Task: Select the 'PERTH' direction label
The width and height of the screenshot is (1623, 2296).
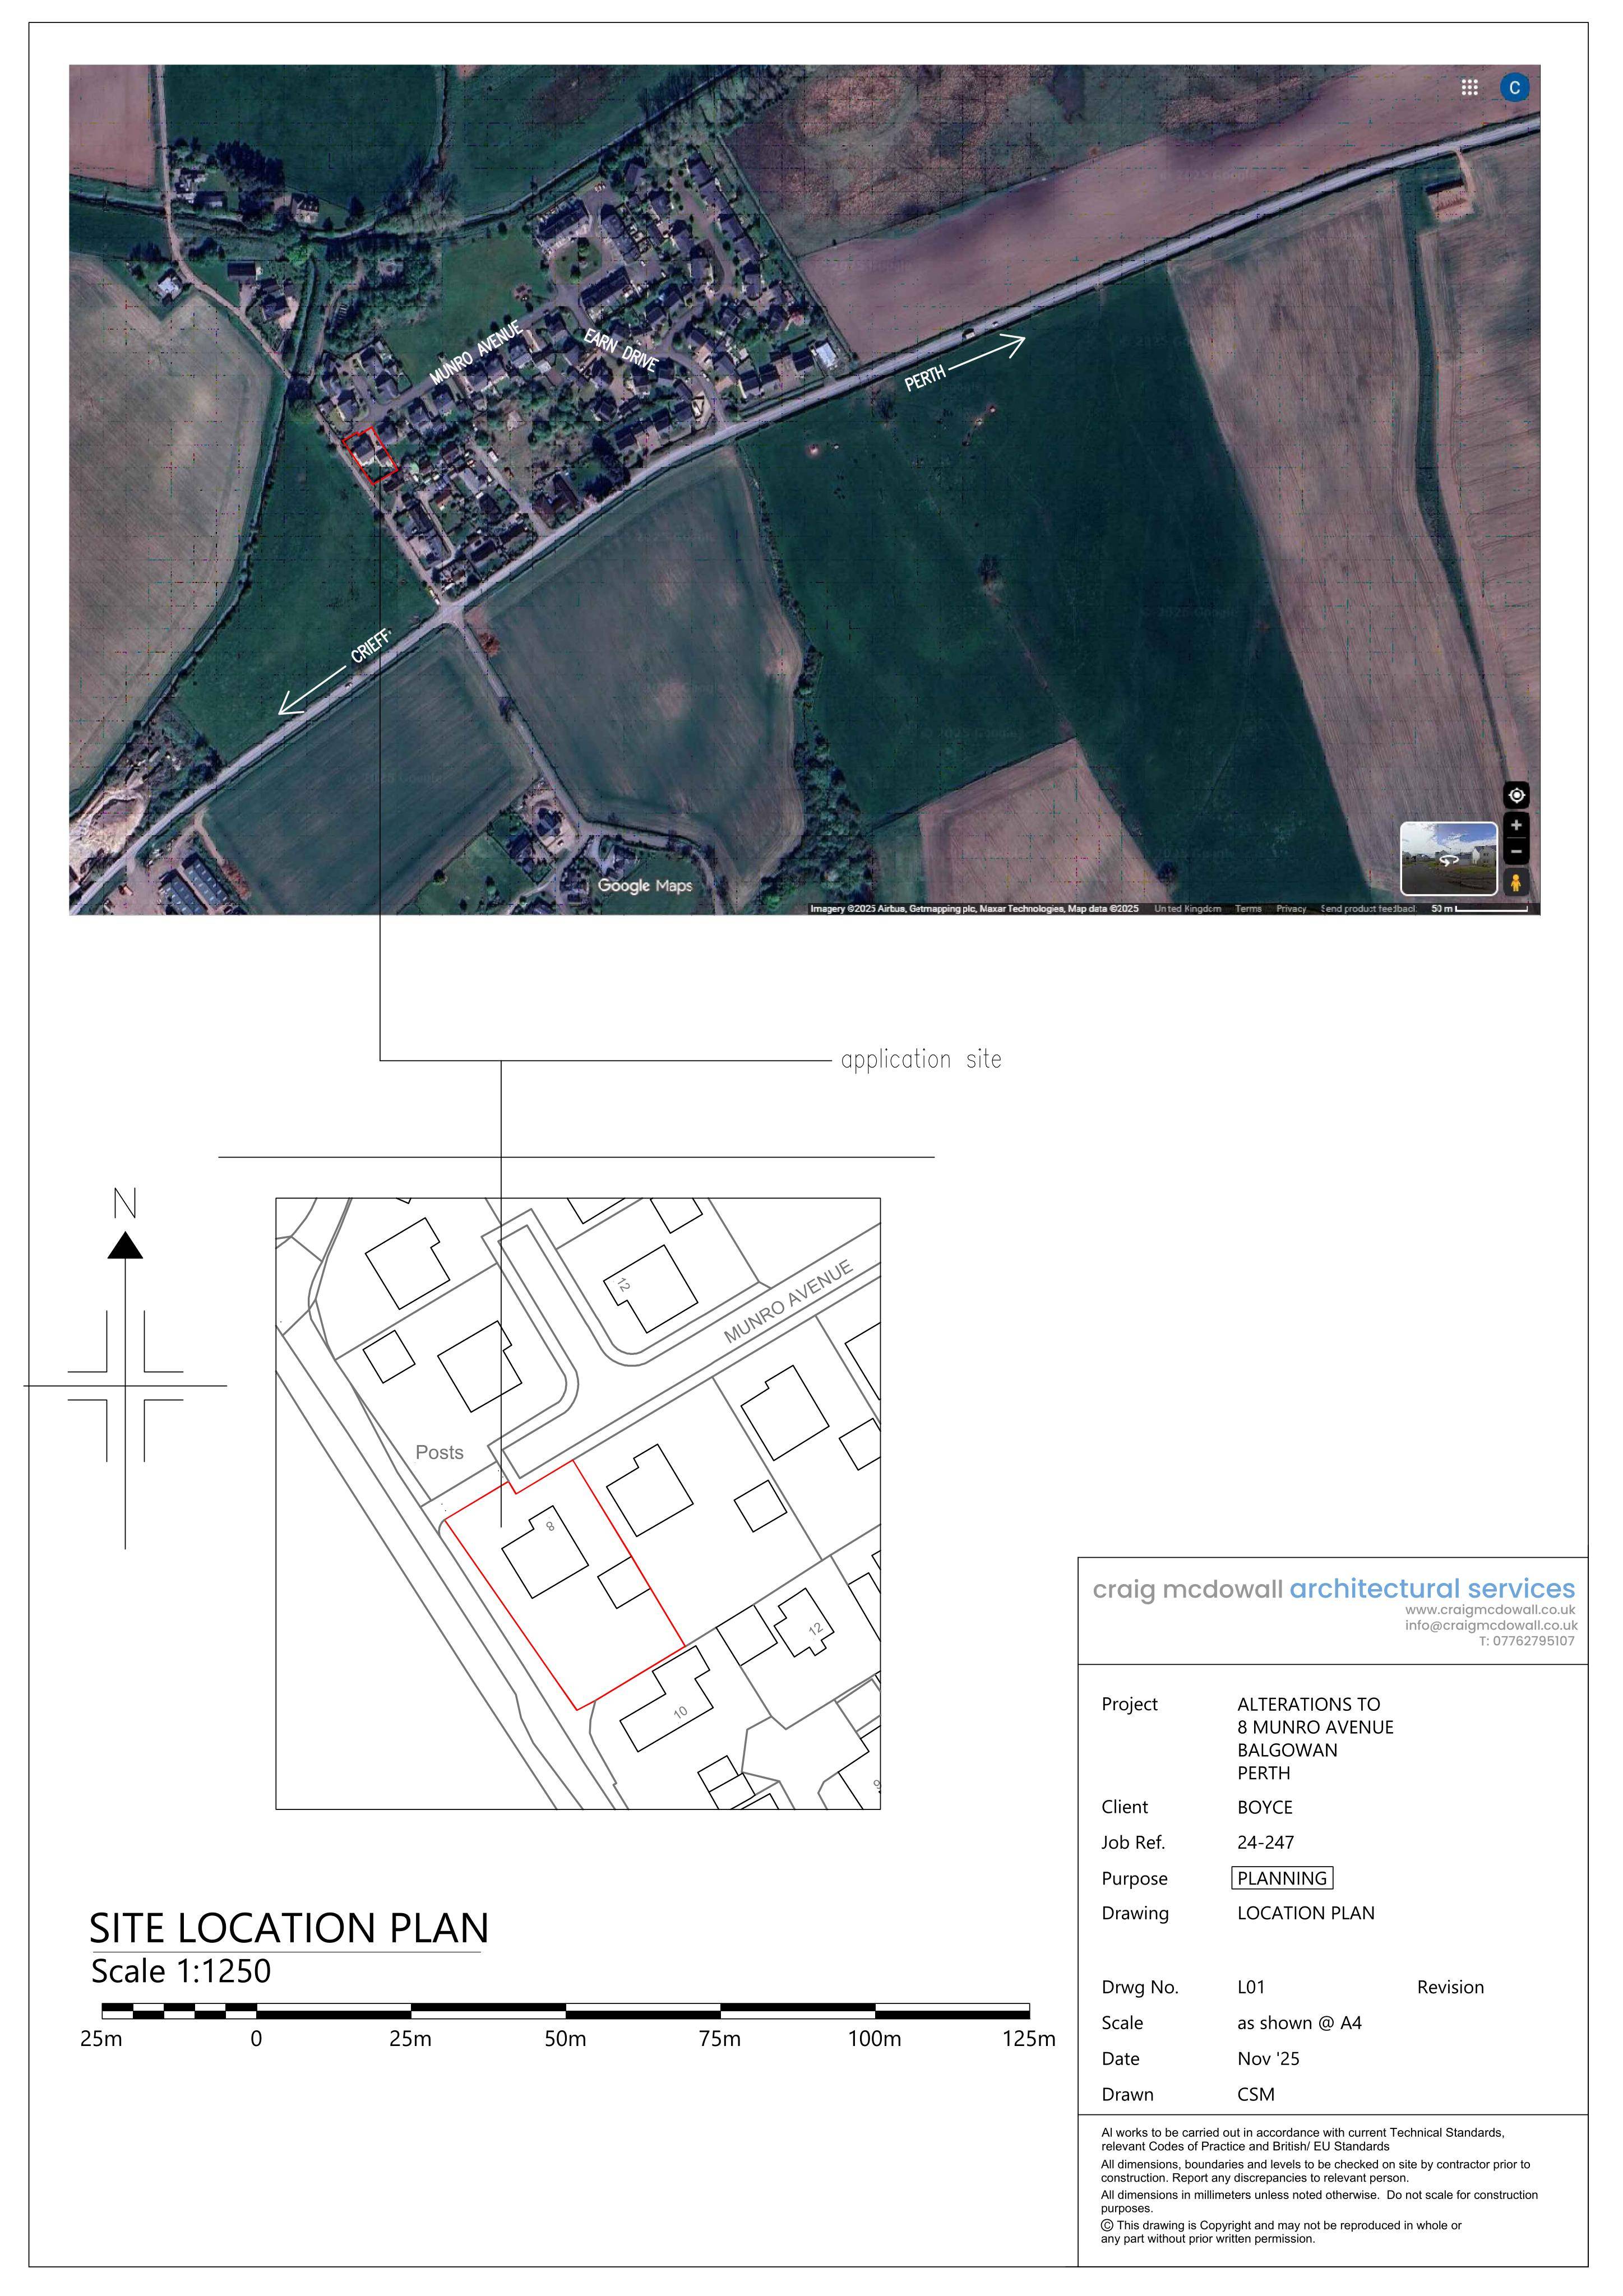Action: coord(925,378)
